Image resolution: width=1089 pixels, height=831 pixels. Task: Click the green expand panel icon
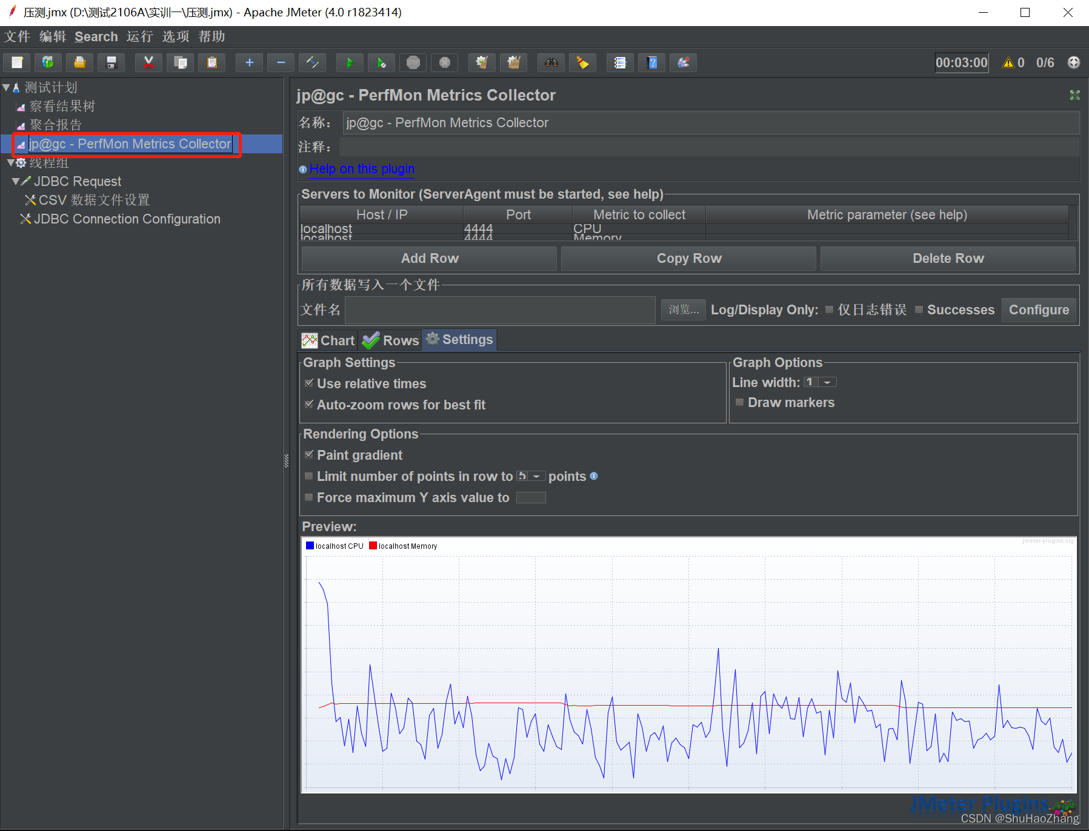tap(1074, 95)
